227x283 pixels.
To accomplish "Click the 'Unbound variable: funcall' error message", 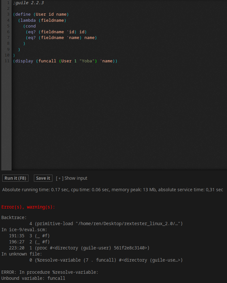I will point(33,278).
